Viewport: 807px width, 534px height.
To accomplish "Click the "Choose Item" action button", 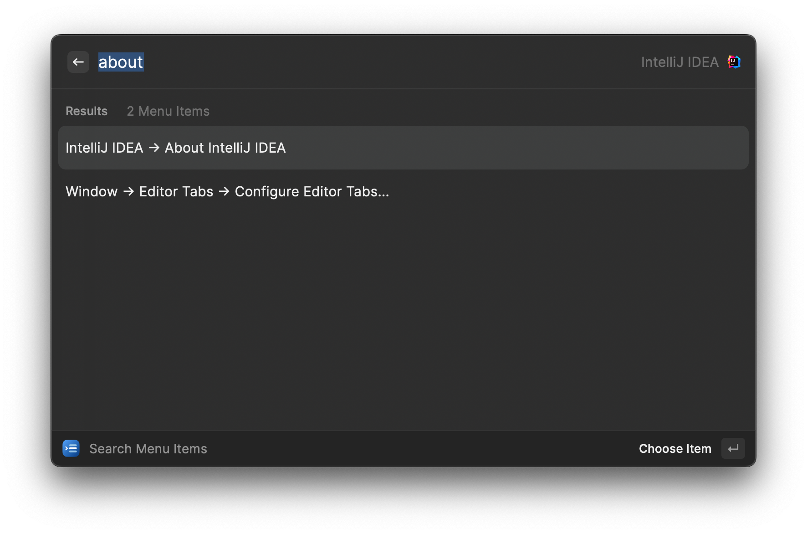I will [x=674, y=448].
